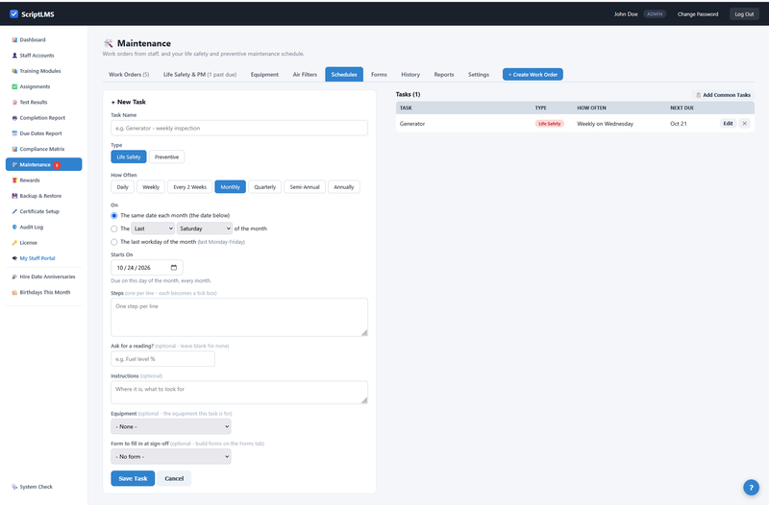This screenshot has width=769, height=505.
Task: Click the Compliance Matrix sidebar icon
Action: point(14,149)
